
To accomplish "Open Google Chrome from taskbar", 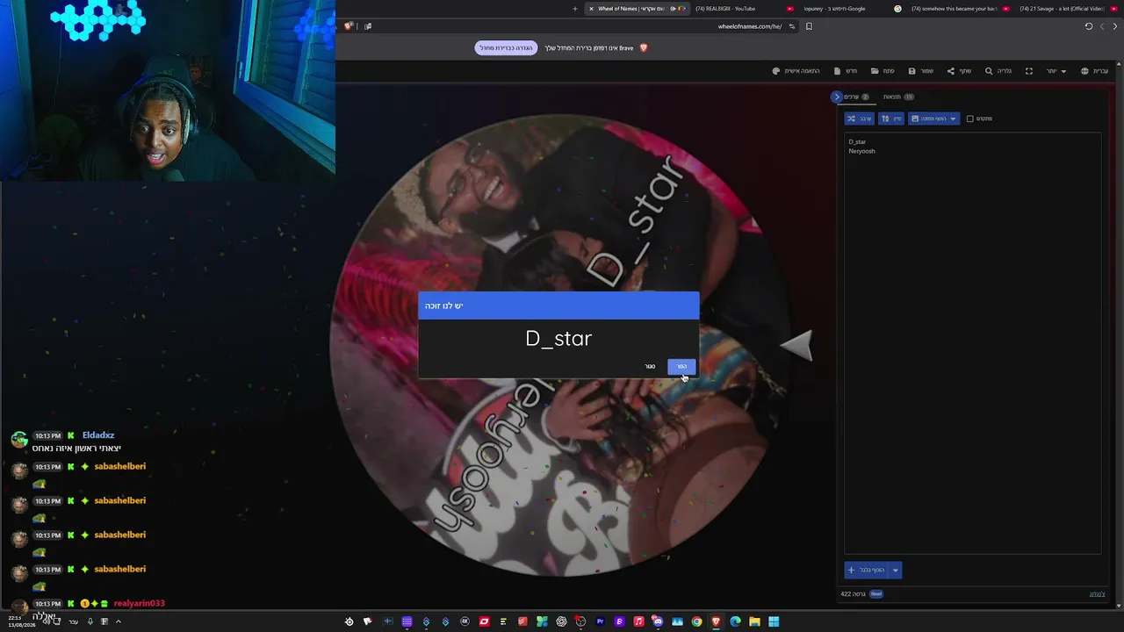I will tap(696, 621).
